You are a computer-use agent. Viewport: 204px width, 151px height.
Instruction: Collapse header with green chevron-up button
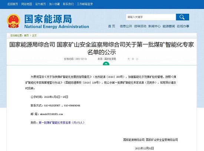pos(106,64)
